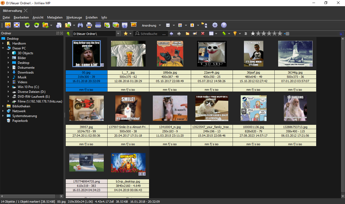The width and height of the screenshot is (345, 204).
Task: Select Diverse Dateien (D:) in tree
Action: tap(32, 92)
